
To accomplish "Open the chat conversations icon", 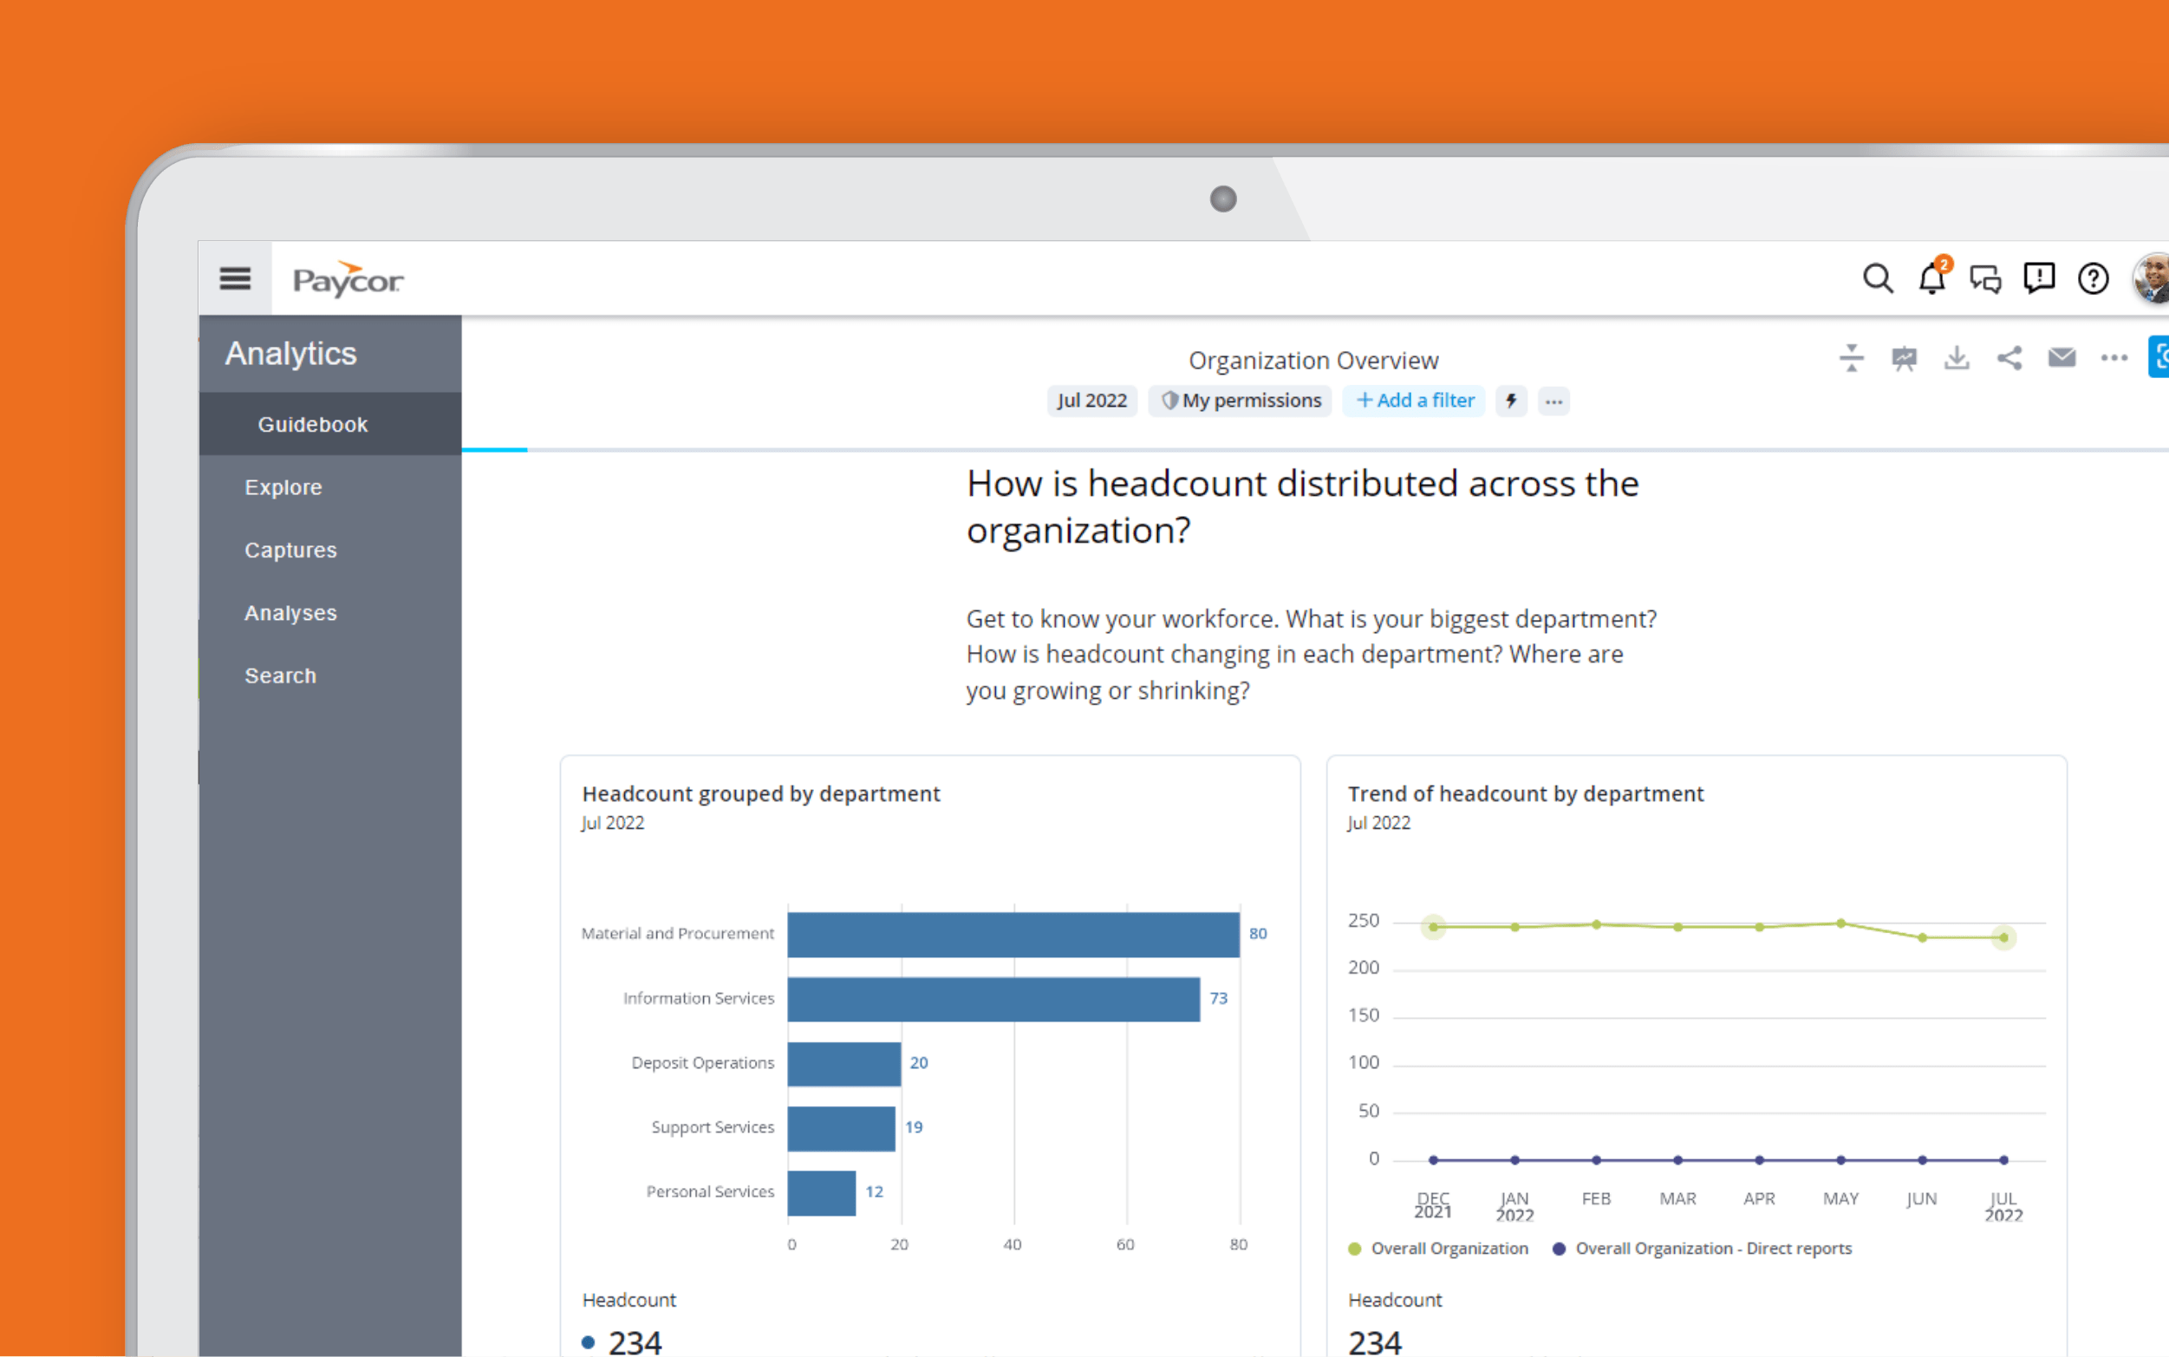I will [x=1985, y=279].
